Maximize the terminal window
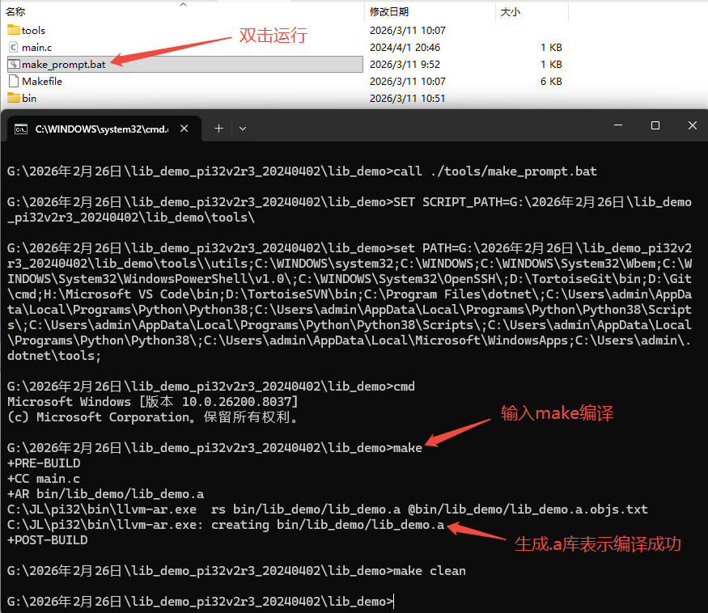Viewport: 708px width, 613px height. (655, 125)
